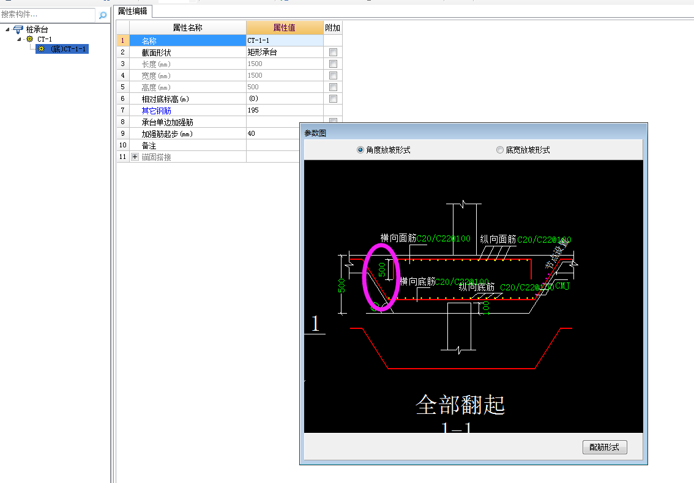This screenshot has height=483, width=694.
Task: Collapse the 桩承台 tree node
Action: pyautogui.click(x=7, y=29)
